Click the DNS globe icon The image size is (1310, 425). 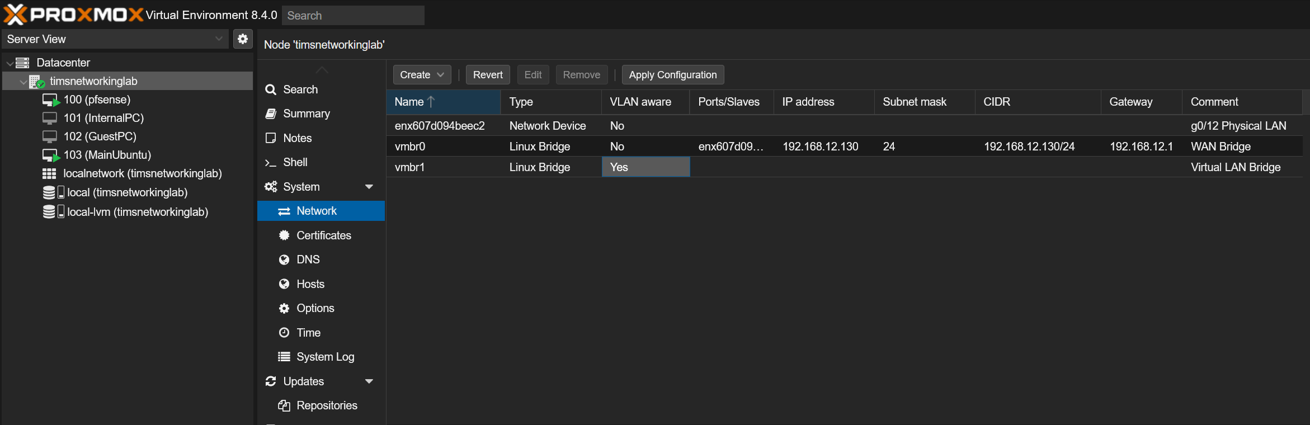(284, 259)
